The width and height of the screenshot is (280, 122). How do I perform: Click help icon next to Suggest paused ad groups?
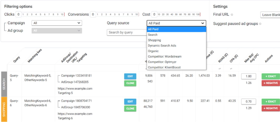point(260,24)
